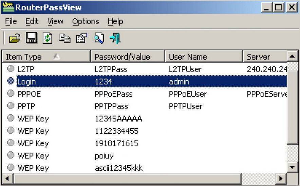The height and width of the screenshot is (186, 300).
Task: Click the PPPoEUser user name cell
Action: (x=188, y=94)
